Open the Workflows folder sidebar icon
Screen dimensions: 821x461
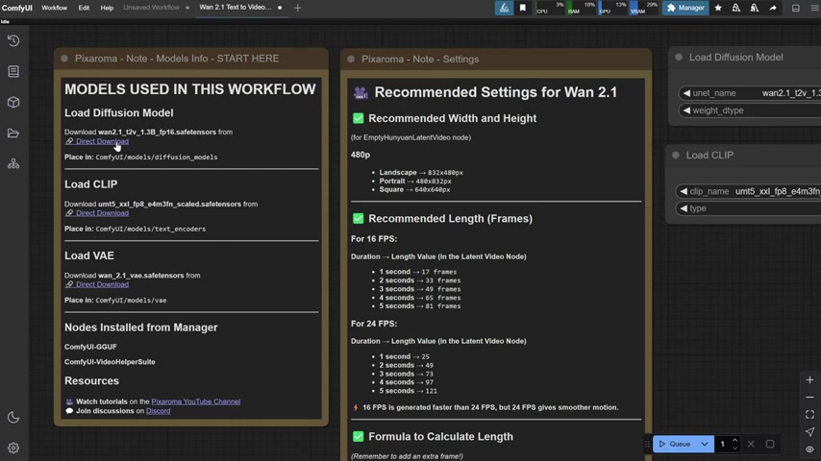pos(13,133)
